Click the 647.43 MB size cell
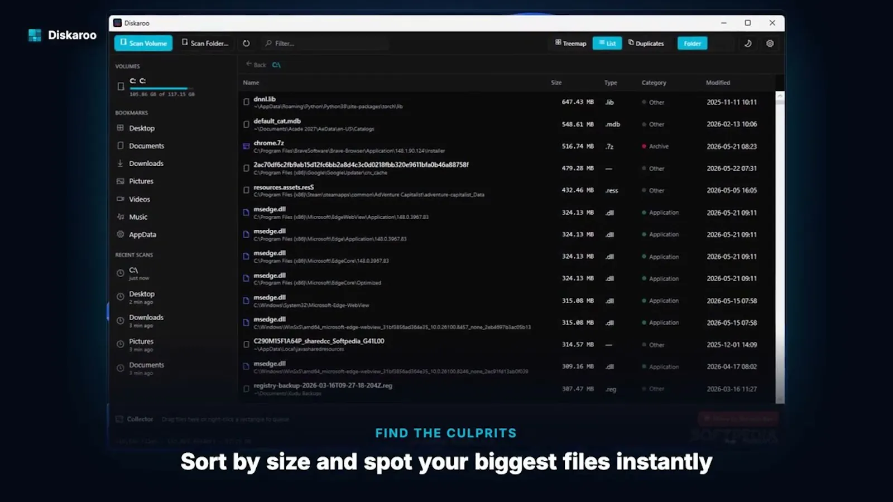The height and width of the screenshot is (502, 893). click(578, 102)
